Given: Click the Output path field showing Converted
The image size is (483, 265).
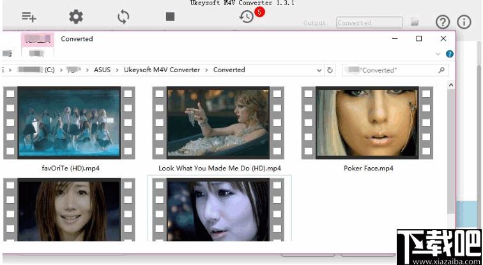Looking at the screenshot, I should [369, 23].
